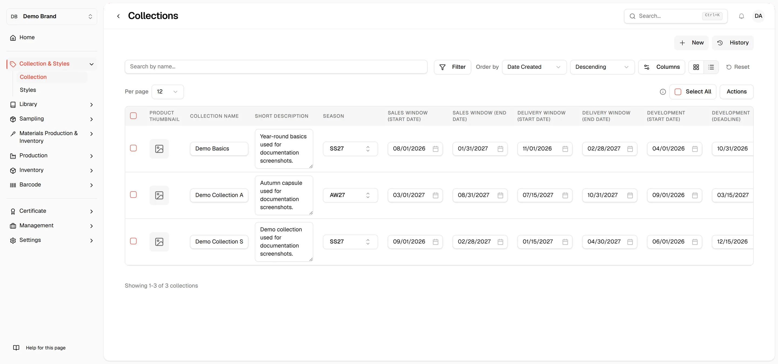Open the Home page from the sidebar

52,37
